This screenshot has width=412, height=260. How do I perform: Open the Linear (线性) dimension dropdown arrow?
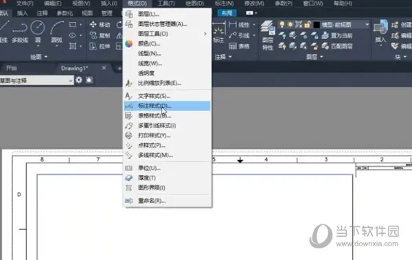[x=254, y=25]
